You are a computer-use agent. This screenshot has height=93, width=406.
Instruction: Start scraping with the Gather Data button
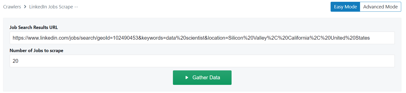[x=202, y=77]
